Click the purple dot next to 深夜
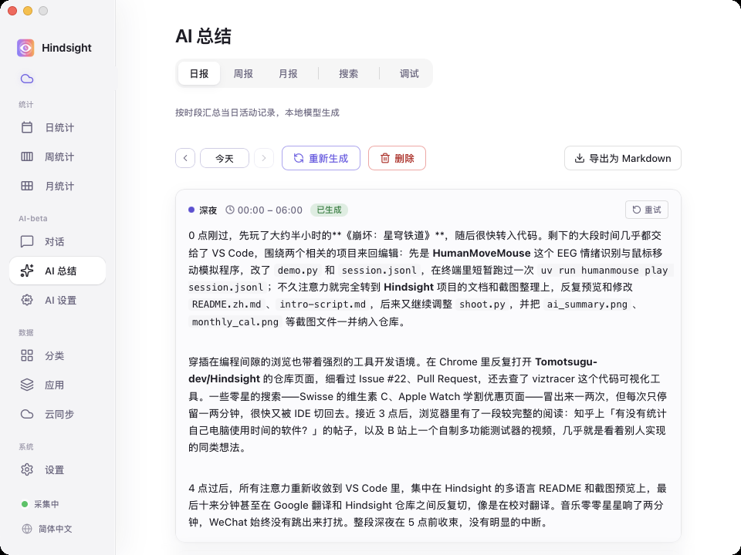This screenshot has height=555, width=741. pos(191,210)
